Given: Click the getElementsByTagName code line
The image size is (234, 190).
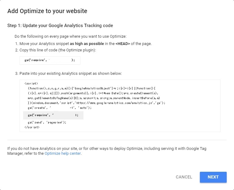Looking at the screenshot, I should click(94, 98).
